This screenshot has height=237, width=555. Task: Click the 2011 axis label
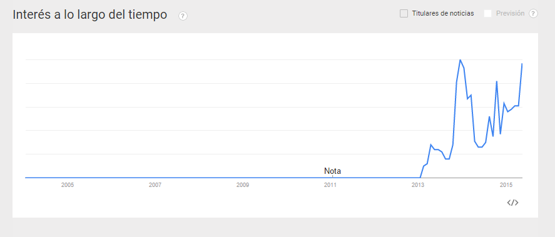[330, 185]
